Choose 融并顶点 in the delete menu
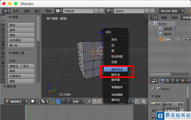 pyautogui.click(x=116, y=69)
